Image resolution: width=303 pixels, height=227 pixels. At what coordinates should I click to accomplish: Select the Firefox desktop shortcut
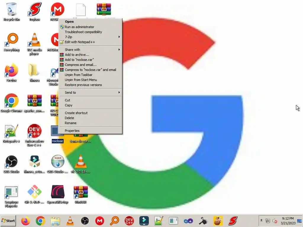12,73
